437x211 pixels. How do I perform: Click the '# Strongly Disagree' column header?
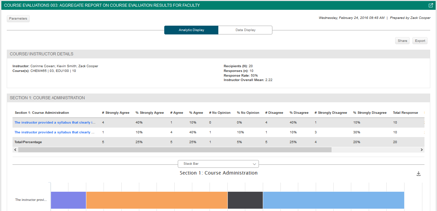331,113
